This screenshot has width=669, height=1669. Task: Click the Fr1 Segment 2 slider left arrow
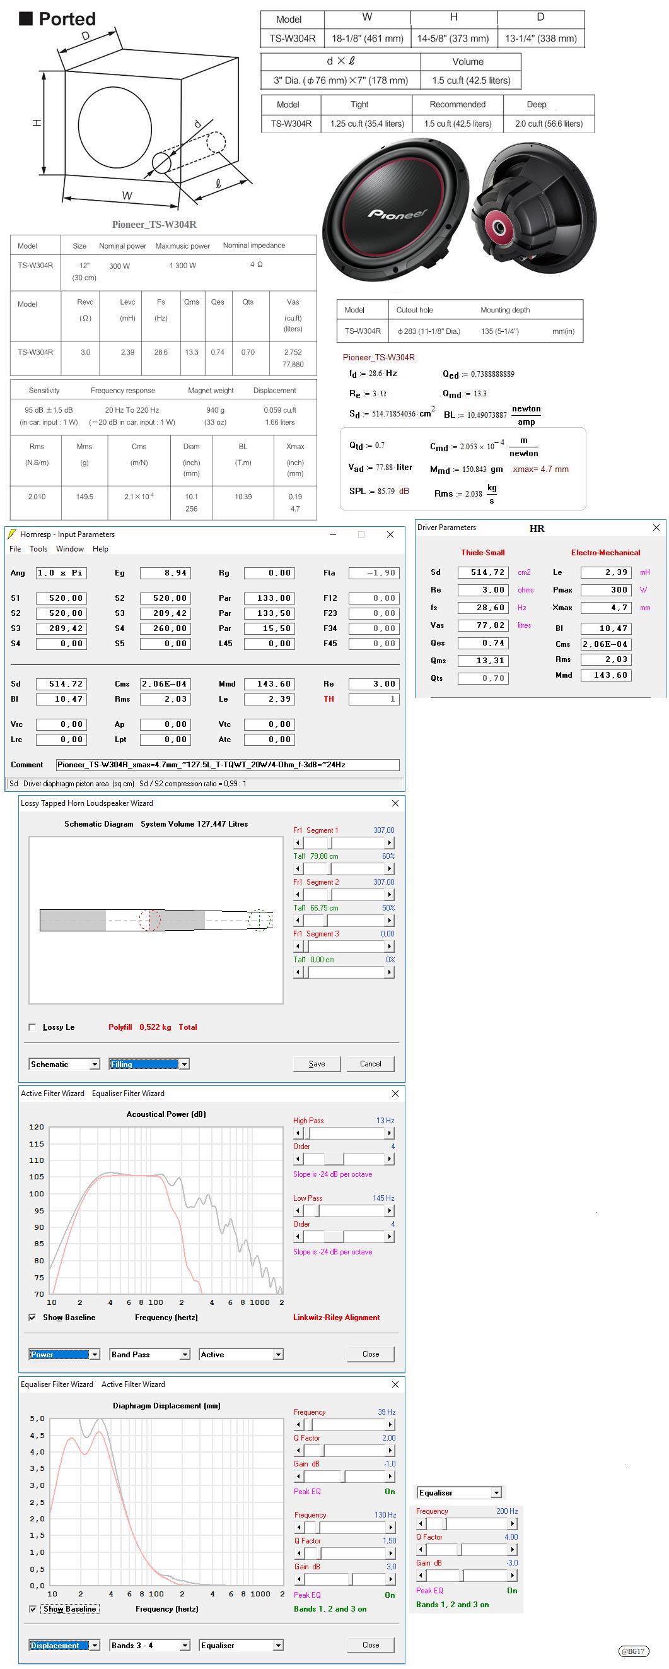tap(298, 895)
